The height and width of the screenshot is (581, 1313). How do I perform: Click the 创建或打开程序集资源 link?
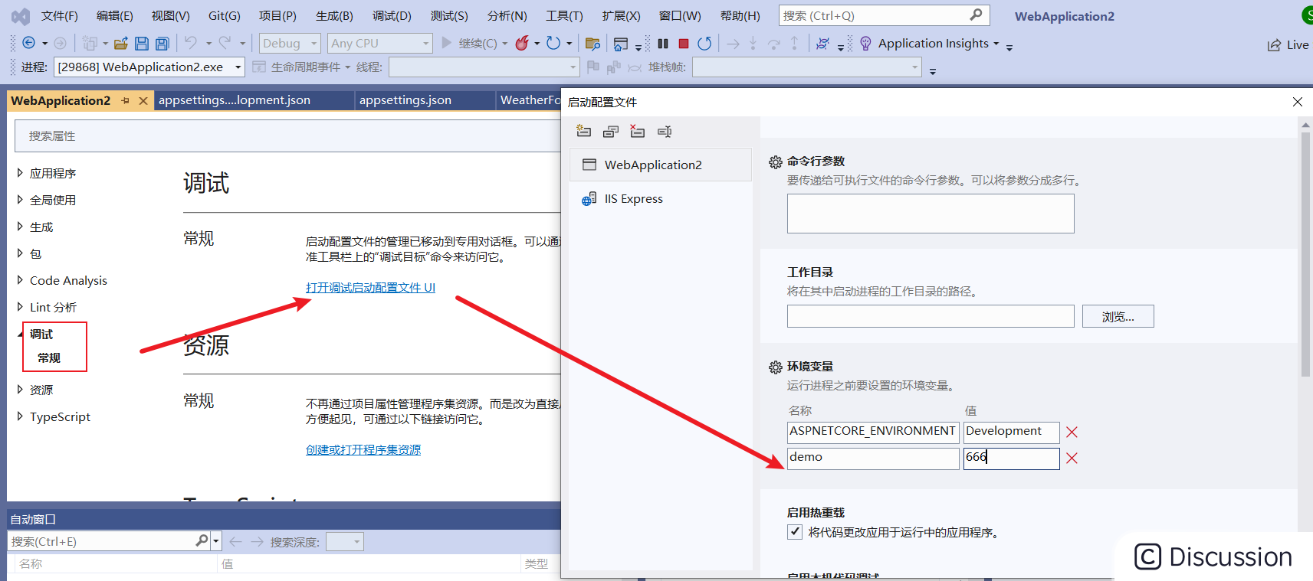(x=363, y=450)
